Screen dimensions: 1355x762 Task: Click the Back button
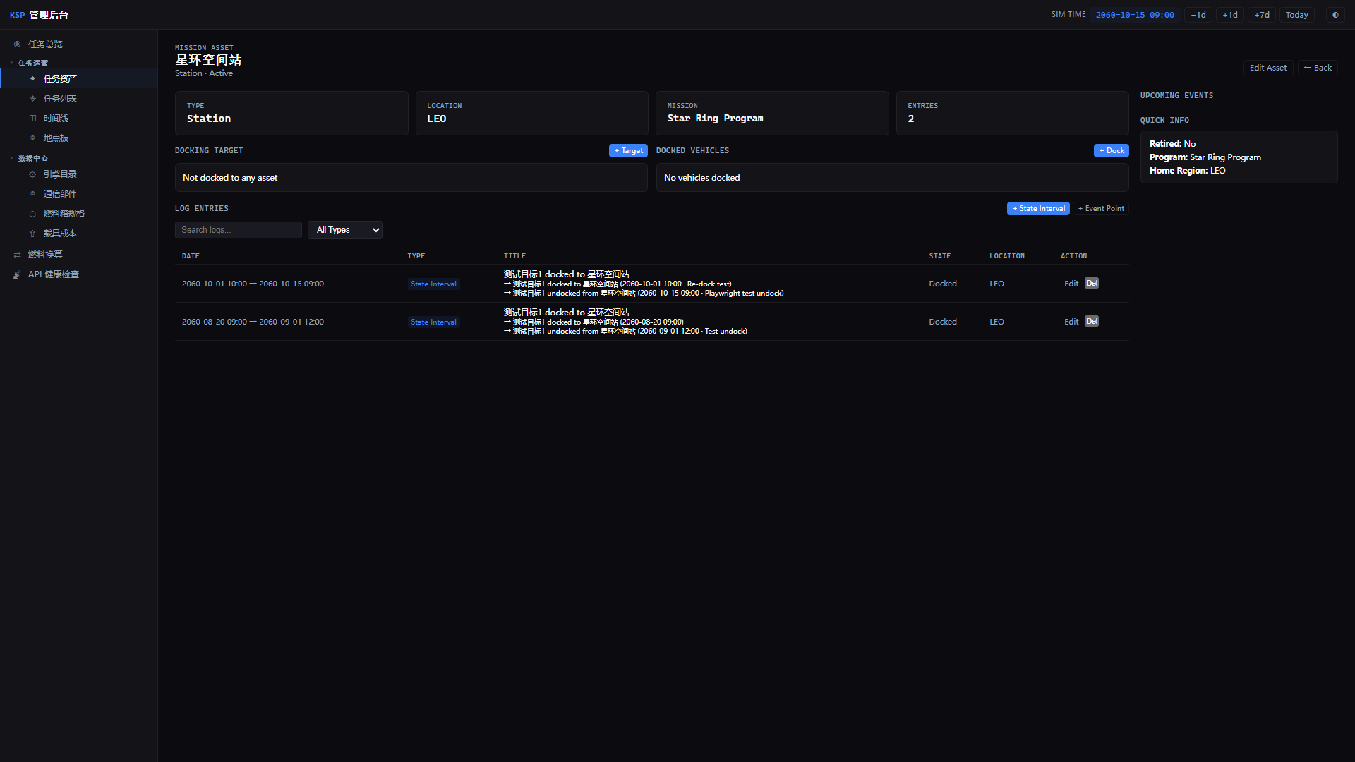point(1318,68)
